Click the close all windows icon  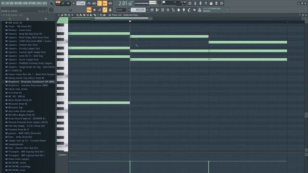(x=194, y=10)
